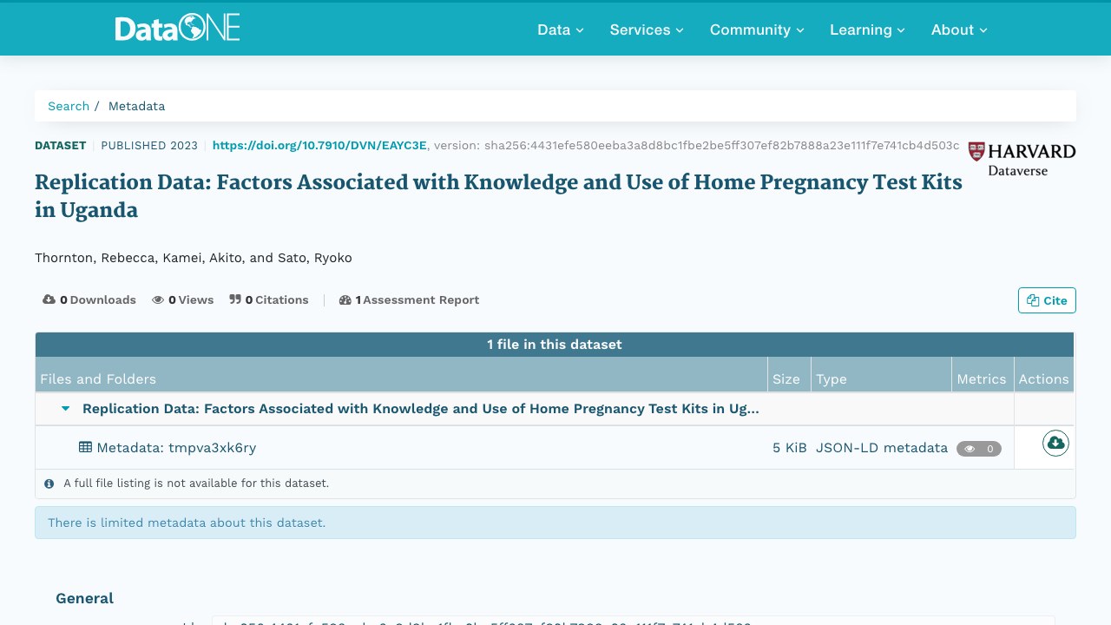Screen dimensions: 1111x625
Task: Open the dataset DOI link
Action: pos(319,146)
